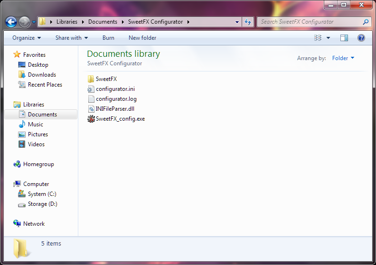The image size is (376, 265).
Task: Click the Libraries icon in sidebar
Action: pyautogui.click(x=17, y=105)
